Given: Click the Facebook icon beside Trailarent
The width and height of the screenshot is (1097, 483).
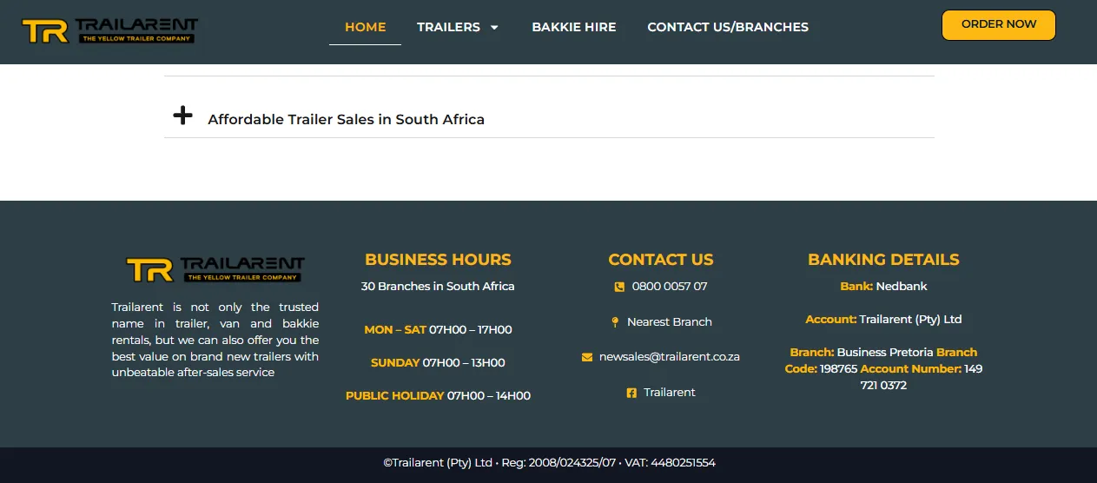Looking at the screenshot, I should 631,393.
